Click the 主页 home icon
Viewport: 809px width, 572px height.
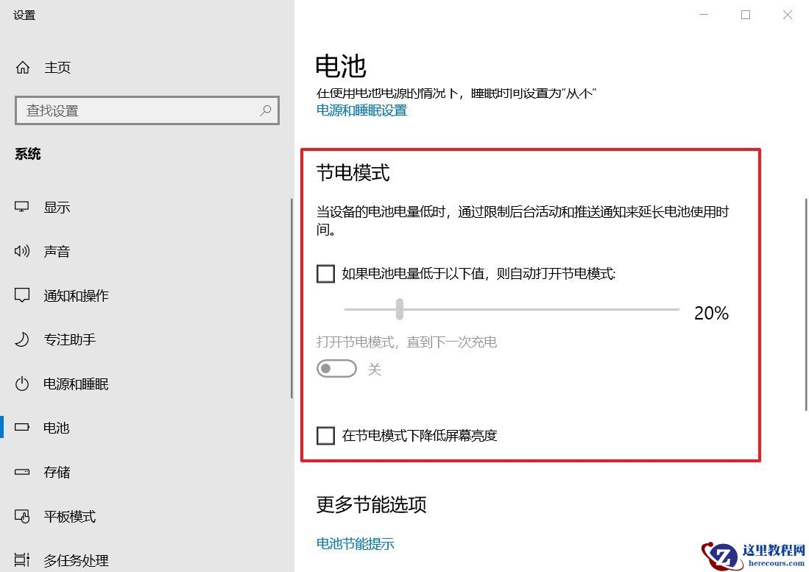coord(23,67)
